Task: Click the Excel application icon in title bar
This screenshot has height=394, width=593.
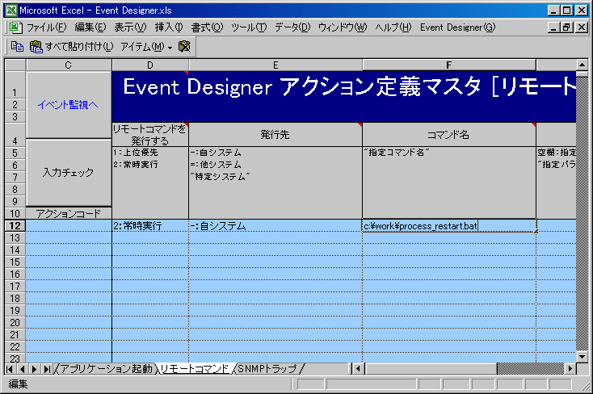Action: coord(11,10)
